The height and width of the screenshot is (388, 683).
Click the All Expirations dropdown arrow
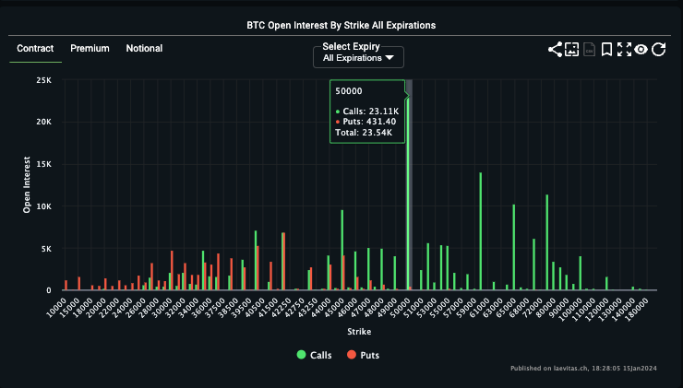point(389,59)
